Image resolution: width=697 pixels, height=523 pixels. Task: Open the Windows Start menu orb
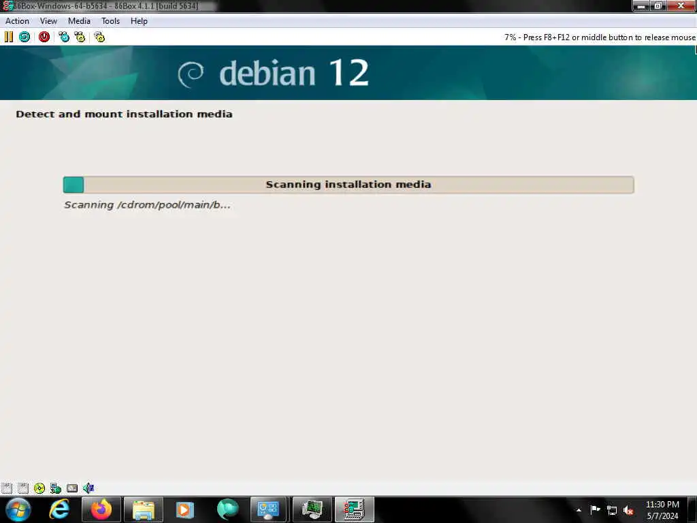pos(18,509)
